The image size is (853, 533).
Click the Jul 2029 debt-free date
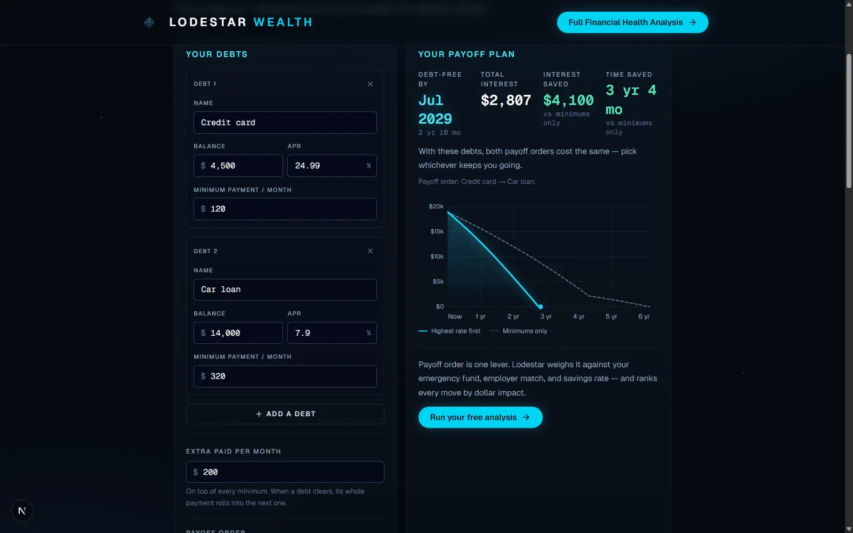tap(435, 110)
